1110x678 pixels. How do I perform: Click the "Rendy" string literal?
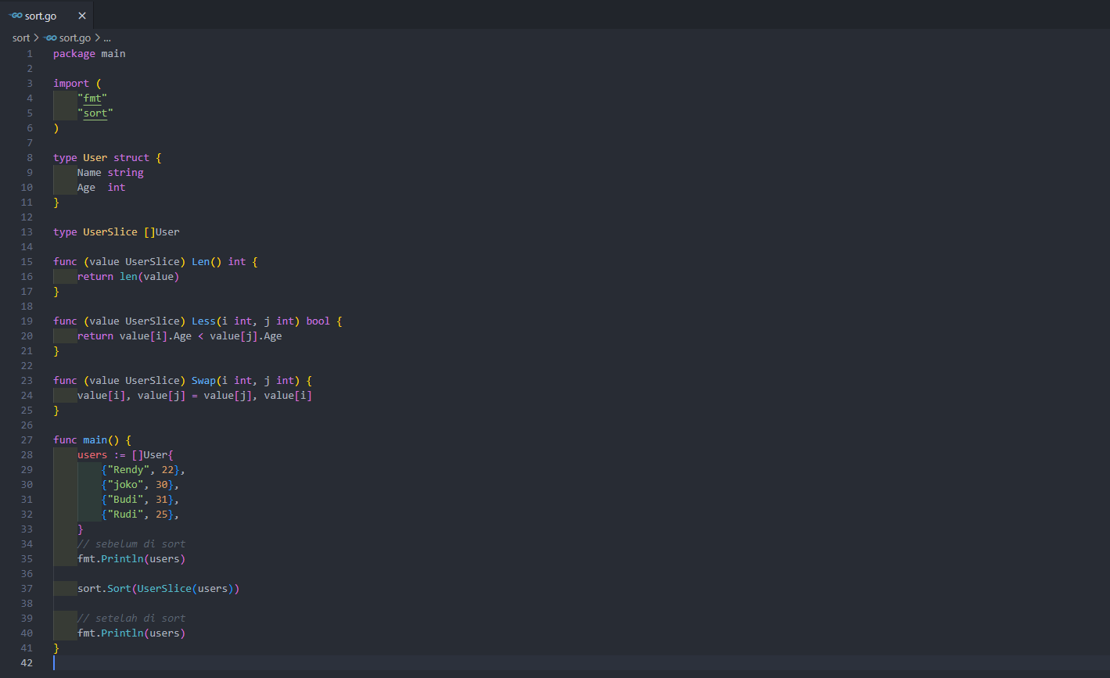(128, 470)
